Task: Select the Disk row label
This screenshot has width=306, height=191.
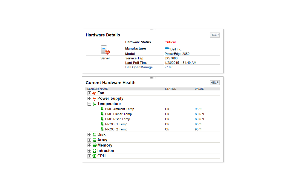Action: [102, 135]
